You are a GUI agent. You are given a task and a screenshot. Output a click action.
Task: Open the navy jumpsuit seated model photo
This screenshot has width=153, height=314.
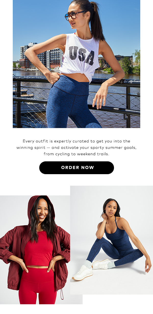coord(111,240)
